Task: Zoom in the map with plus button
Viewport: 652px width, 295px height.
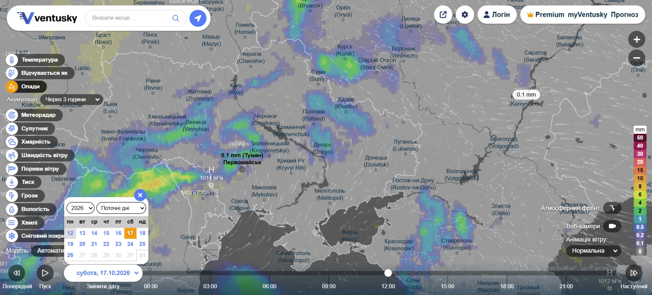Action: [x=637, y=39]
